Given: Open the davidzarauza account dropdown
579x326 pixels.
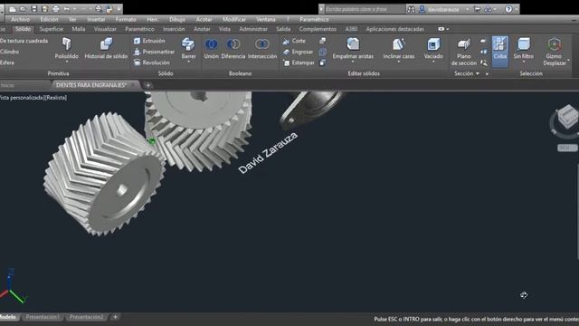Looking at the screenshot, I should pyautogui.click(x=468, y=9).
